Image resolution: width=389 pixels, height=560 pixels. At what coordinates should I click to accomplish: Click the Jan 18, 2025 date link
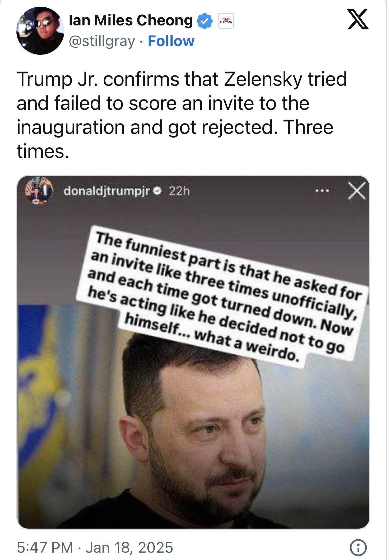(x=129, y=548)
